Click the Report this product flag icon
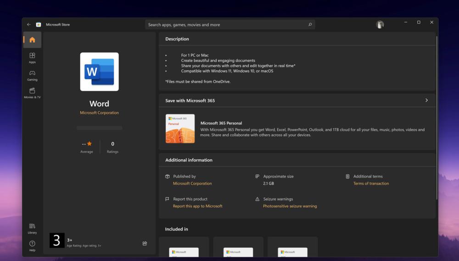 [x=167, y=199]
